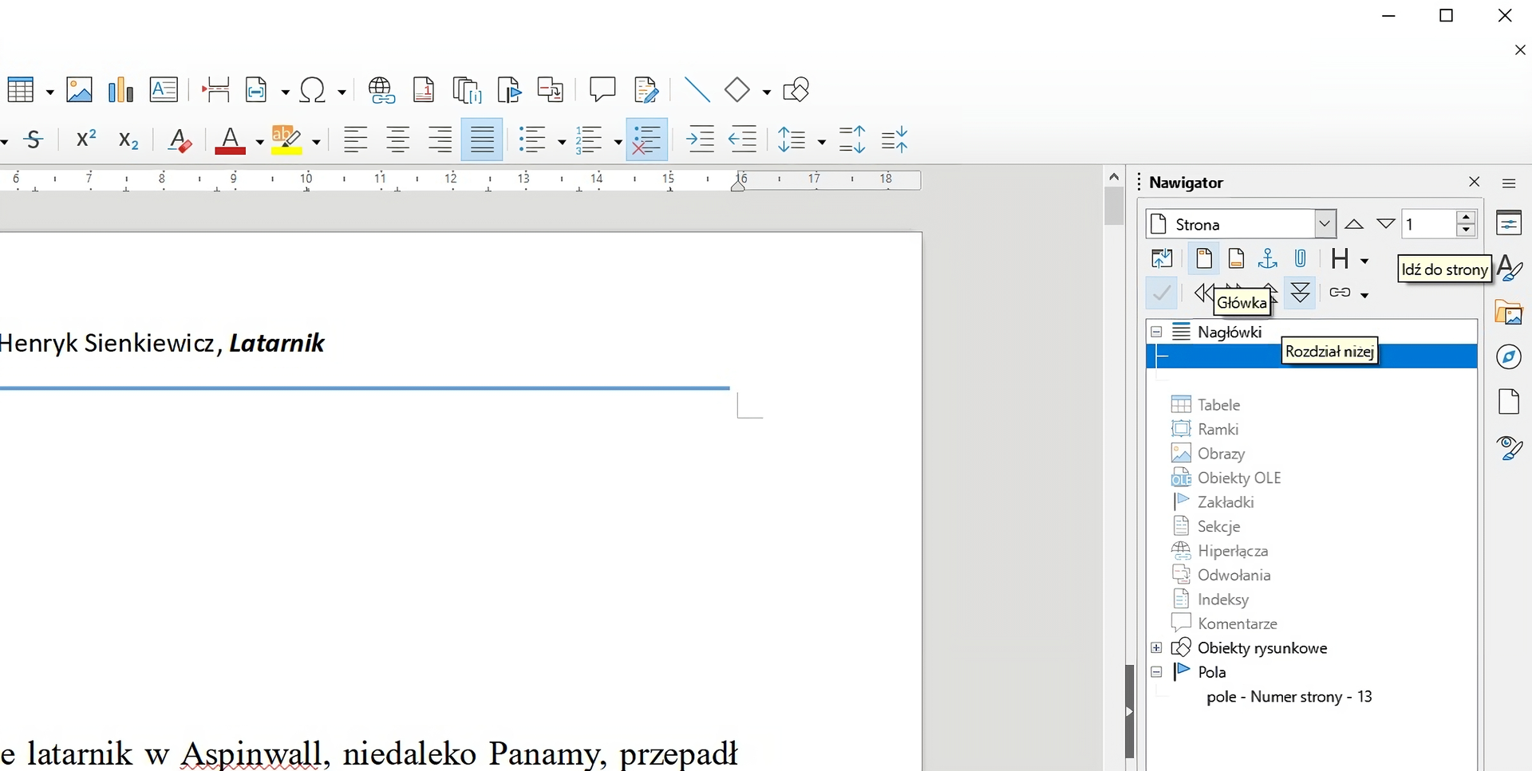This screenshot has height=771, width=1532.
Task: Go to next page in Navigator
Action: pos(1386,224)
